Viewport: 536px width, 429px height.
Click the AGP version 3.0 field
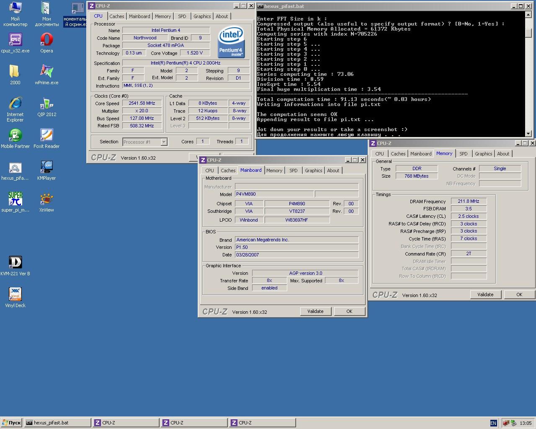[305, 273]
